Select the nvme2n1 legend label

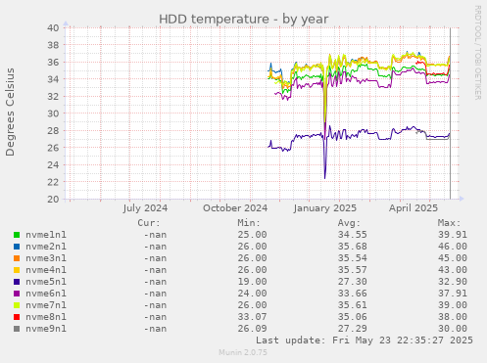46,247
